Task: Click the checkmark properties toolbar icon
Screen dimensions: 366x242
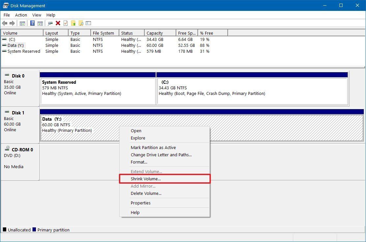Action: (x=66, y=23)
